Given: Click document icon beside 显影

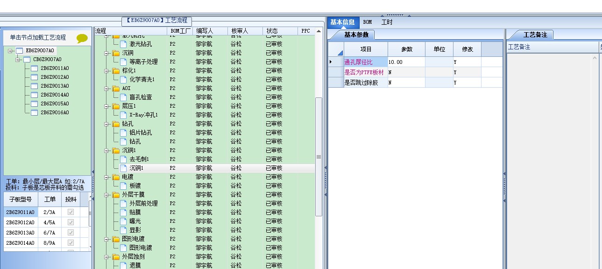Looking at the screenshot, I should 123,230.
